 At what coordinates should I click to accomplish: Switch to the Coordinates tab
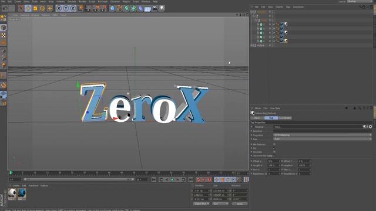285,118
